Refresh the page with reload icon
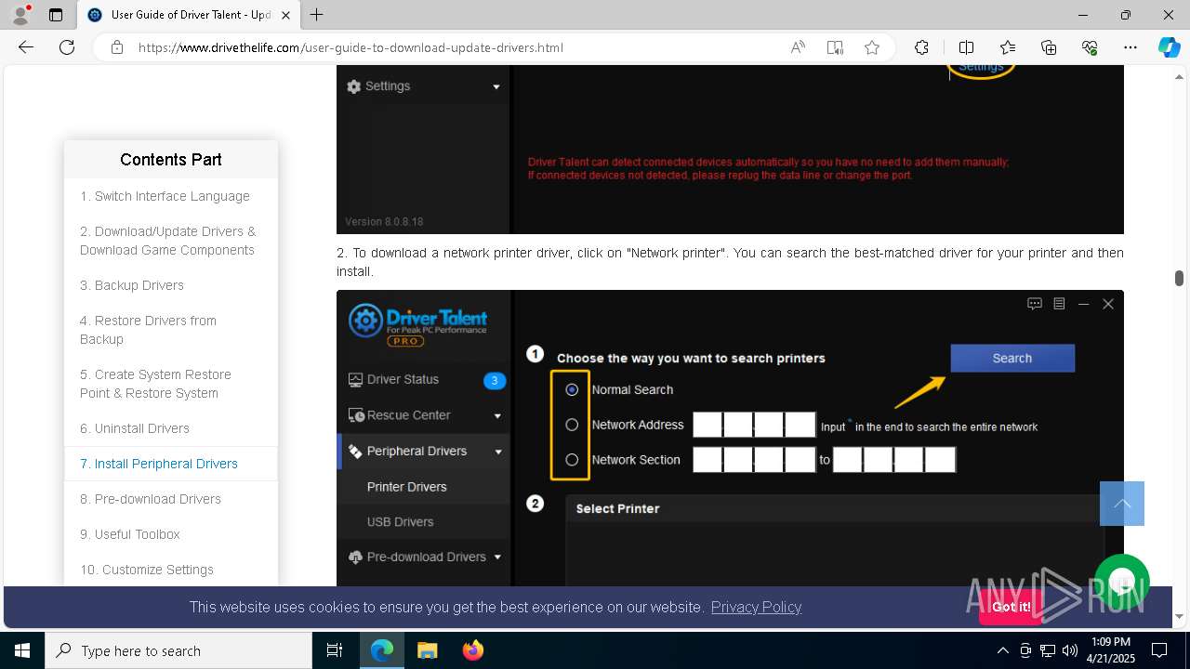The image size is (1190, 669). click(67, 47)
